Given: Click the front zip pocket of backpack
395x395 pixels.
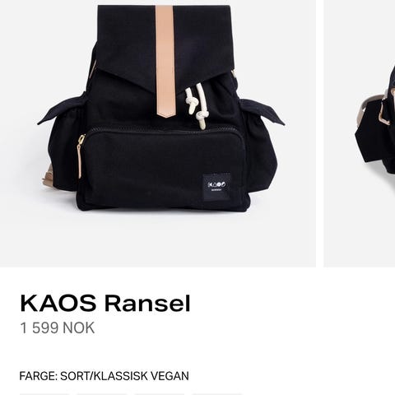Looking at the screenshot, I should point(164,168).
